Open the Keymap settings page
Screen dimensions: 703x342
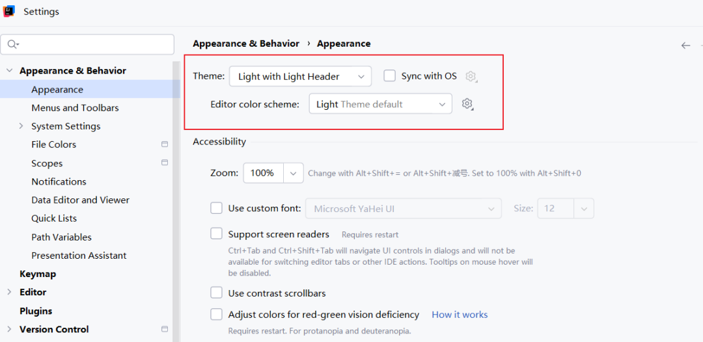(x=38, y=274)
